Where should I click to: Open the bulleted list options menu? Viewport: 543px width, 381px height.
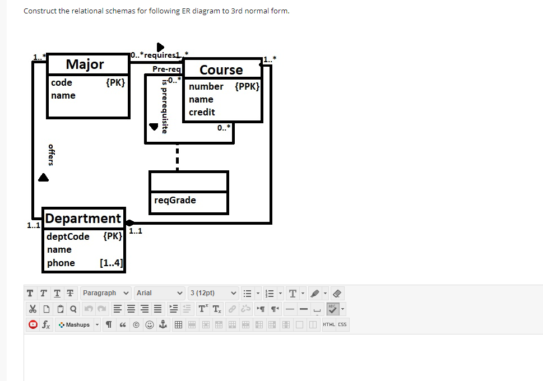(257, 292)
